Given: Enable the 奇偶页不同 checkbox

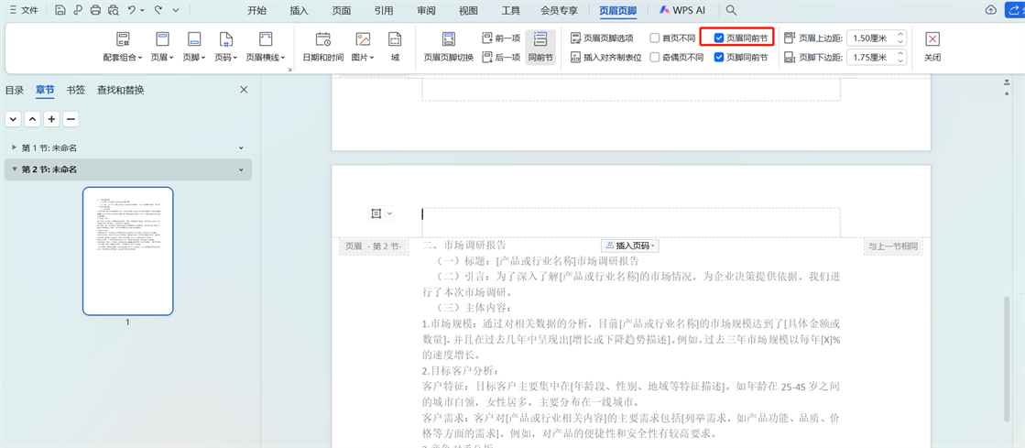Looking at the screenshot, I should point(655,57).
